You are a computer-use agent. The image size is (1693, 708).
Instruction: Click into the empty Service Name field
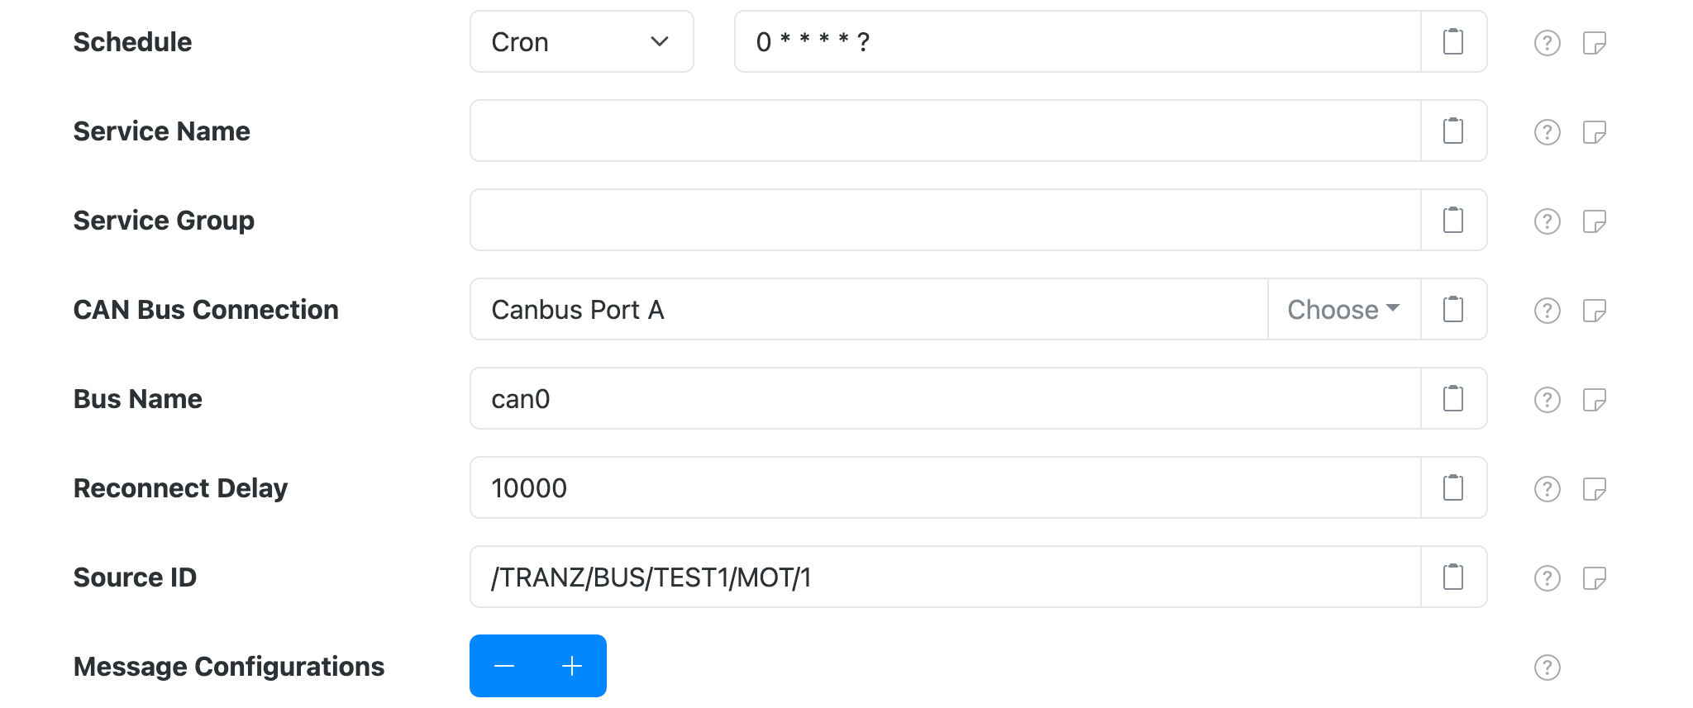[x=909, y=131]
